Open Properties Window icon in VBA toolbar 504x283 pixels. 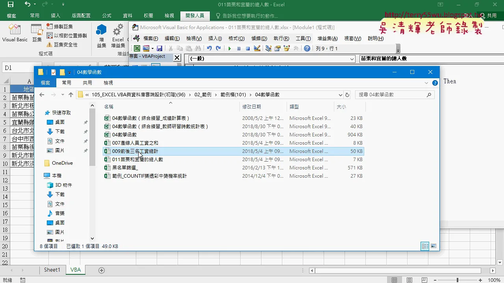[278, 48]
